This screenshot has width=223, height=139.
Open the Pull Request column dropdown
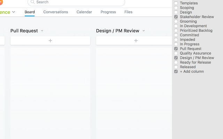coord(42,31)
